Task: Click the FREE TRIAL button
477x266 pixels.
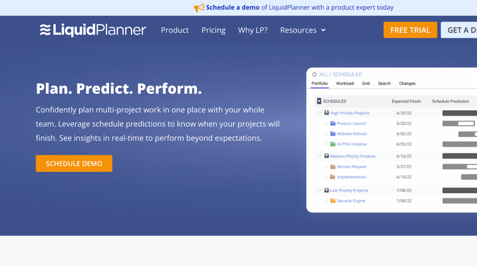Action: coord(410,30)
